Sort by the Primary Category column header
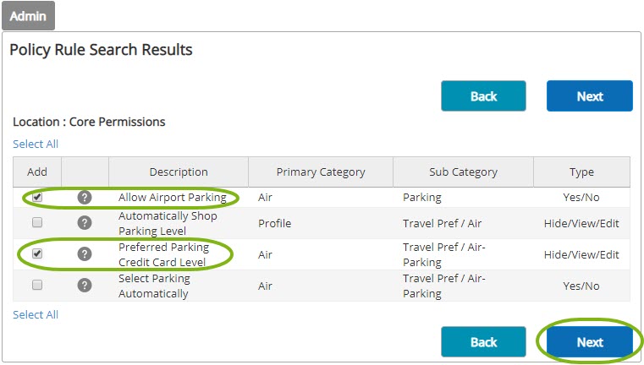This screenshot has width=644, height=365. click(321, 172)
